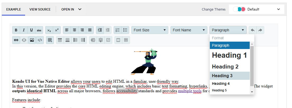This screenshot has width=292, height=108.
Task: Click the superscript icon
Action: [x=57, y=30]
